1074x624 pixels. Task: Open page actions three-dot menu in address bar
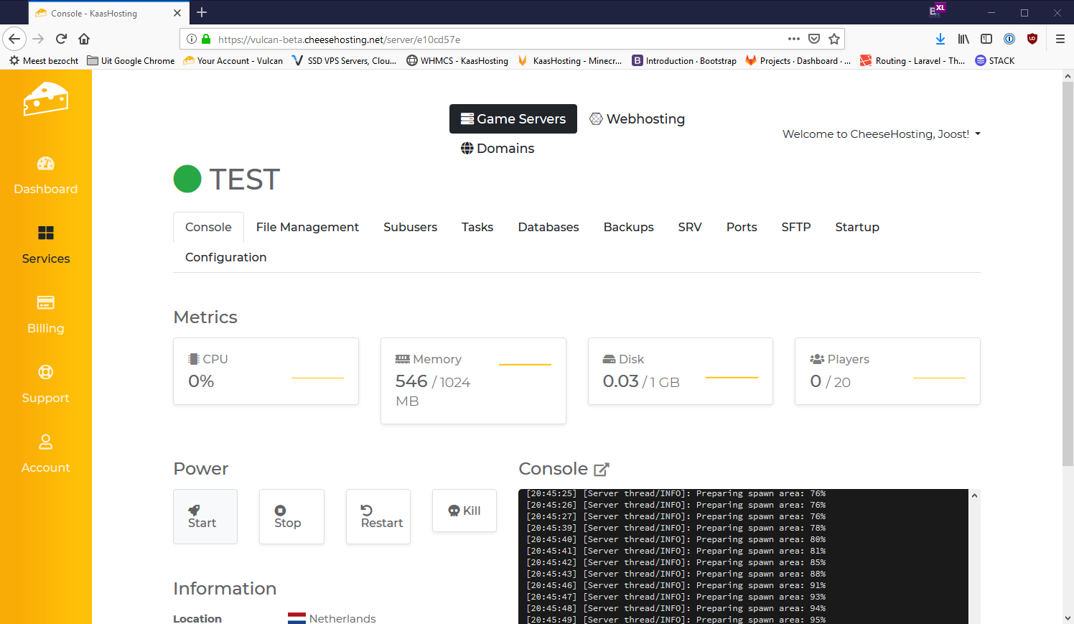pos(793,39)
